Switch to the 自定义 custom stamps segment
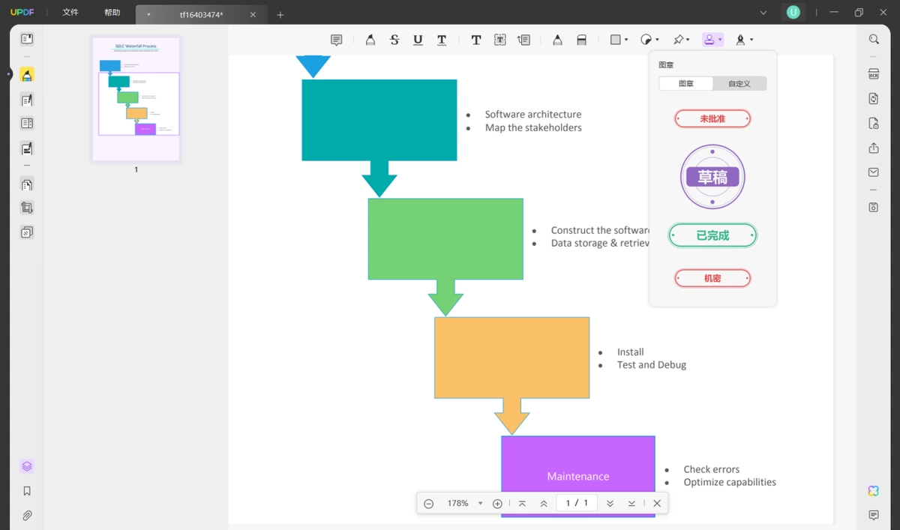Viewport: 900px width, 530px height. coord(739,83)
